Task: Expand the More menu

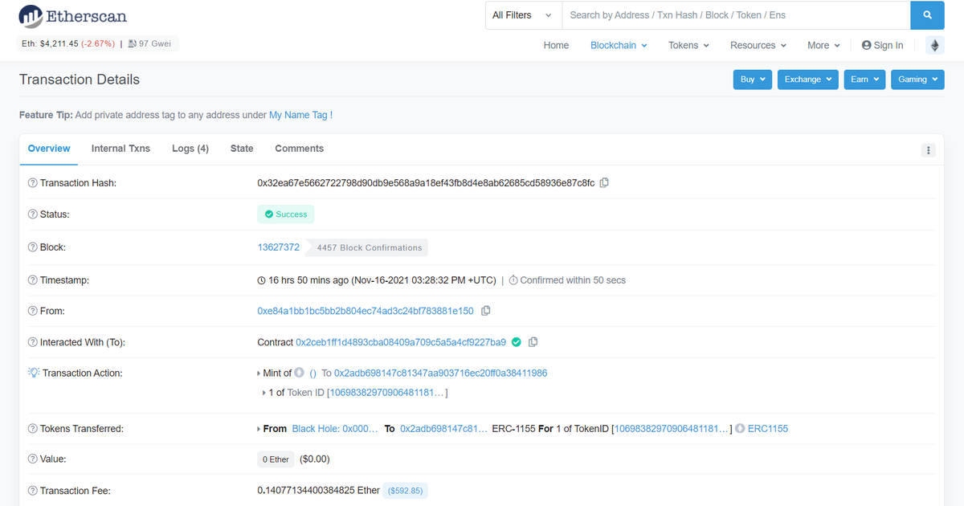Action: 823,46
